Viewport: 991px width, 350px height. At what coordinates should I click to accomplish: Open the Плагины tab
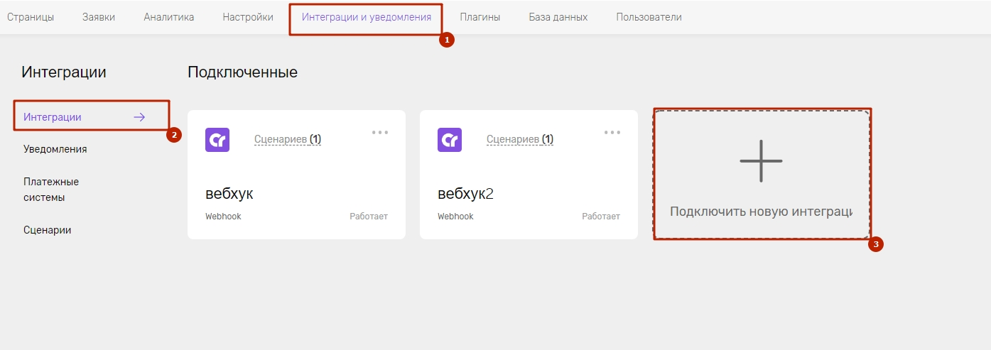[480, 17]
